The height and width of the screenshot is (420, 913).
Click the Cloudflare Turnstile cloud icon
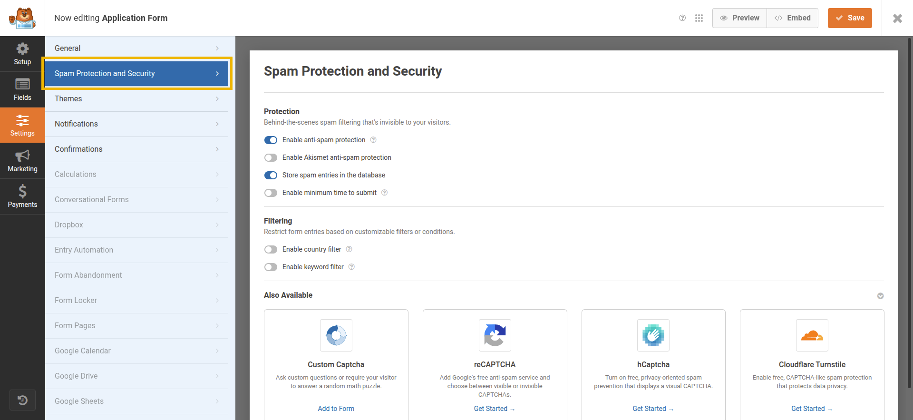point(812,335)
